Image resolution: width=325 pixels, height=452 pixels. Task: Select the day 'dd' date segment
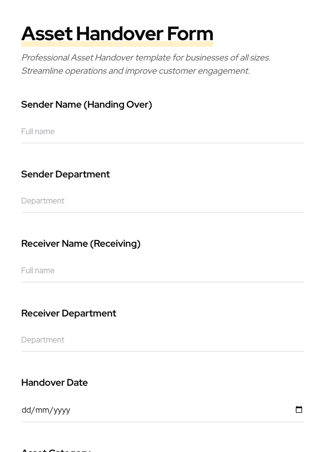click(26, 410)
